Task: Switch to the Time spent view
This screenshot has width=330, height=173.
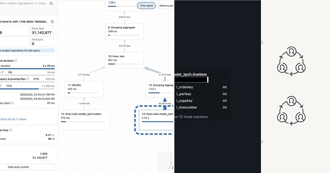Action: [x=146, y=5]
